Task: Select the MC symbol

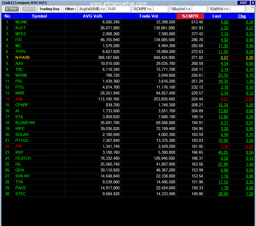Action: point(18,46)
